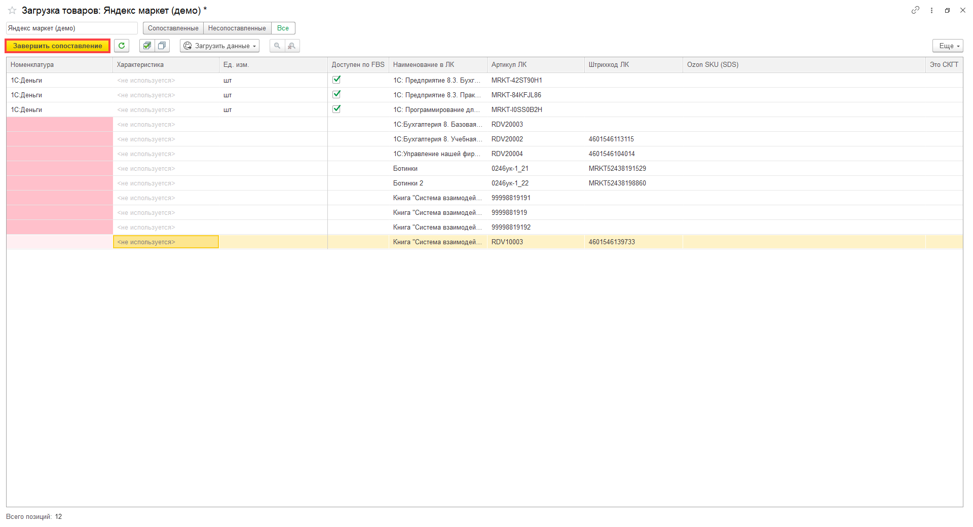Click barcode cell MRKT52438198860
Viewport: 973px width, 527px height.
click(633, 183)
